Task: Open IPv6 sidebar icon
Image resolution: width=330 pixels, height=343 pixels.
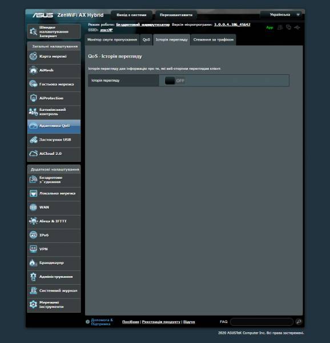Action: tap(33, 235)
